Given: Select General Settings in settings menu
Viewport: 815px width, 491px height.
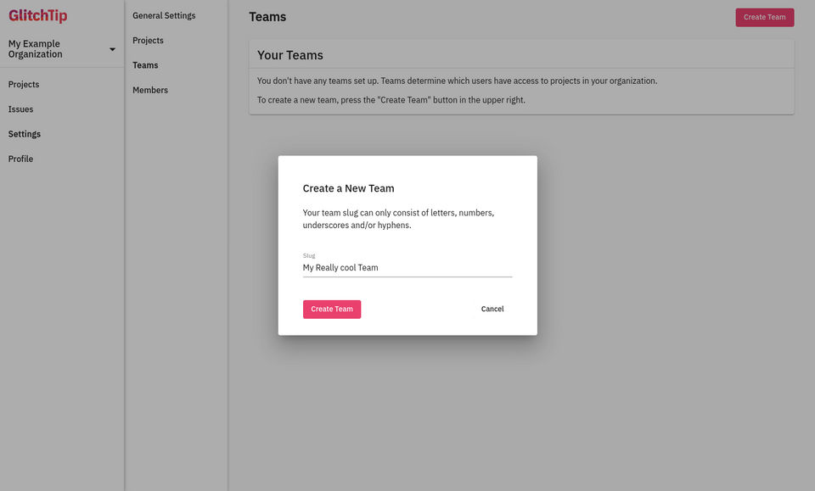Looking at the screenshot, I should tap(164, 15).
